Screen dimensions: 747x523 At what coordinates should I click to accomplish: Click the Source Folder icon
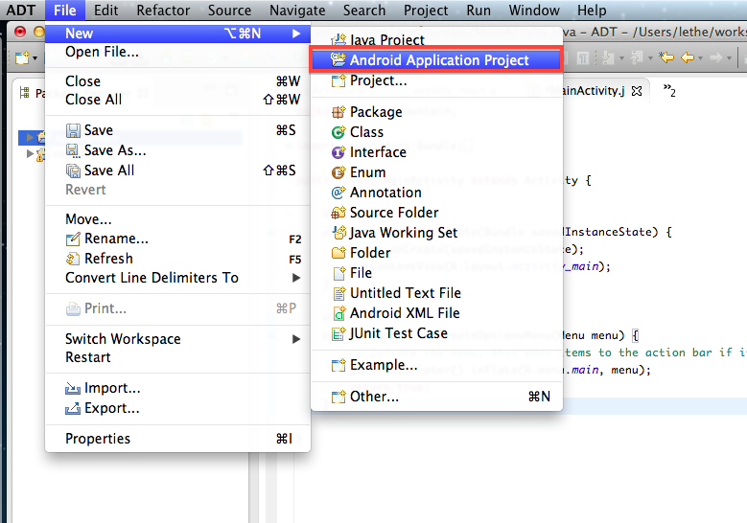[x=338, y=213]
